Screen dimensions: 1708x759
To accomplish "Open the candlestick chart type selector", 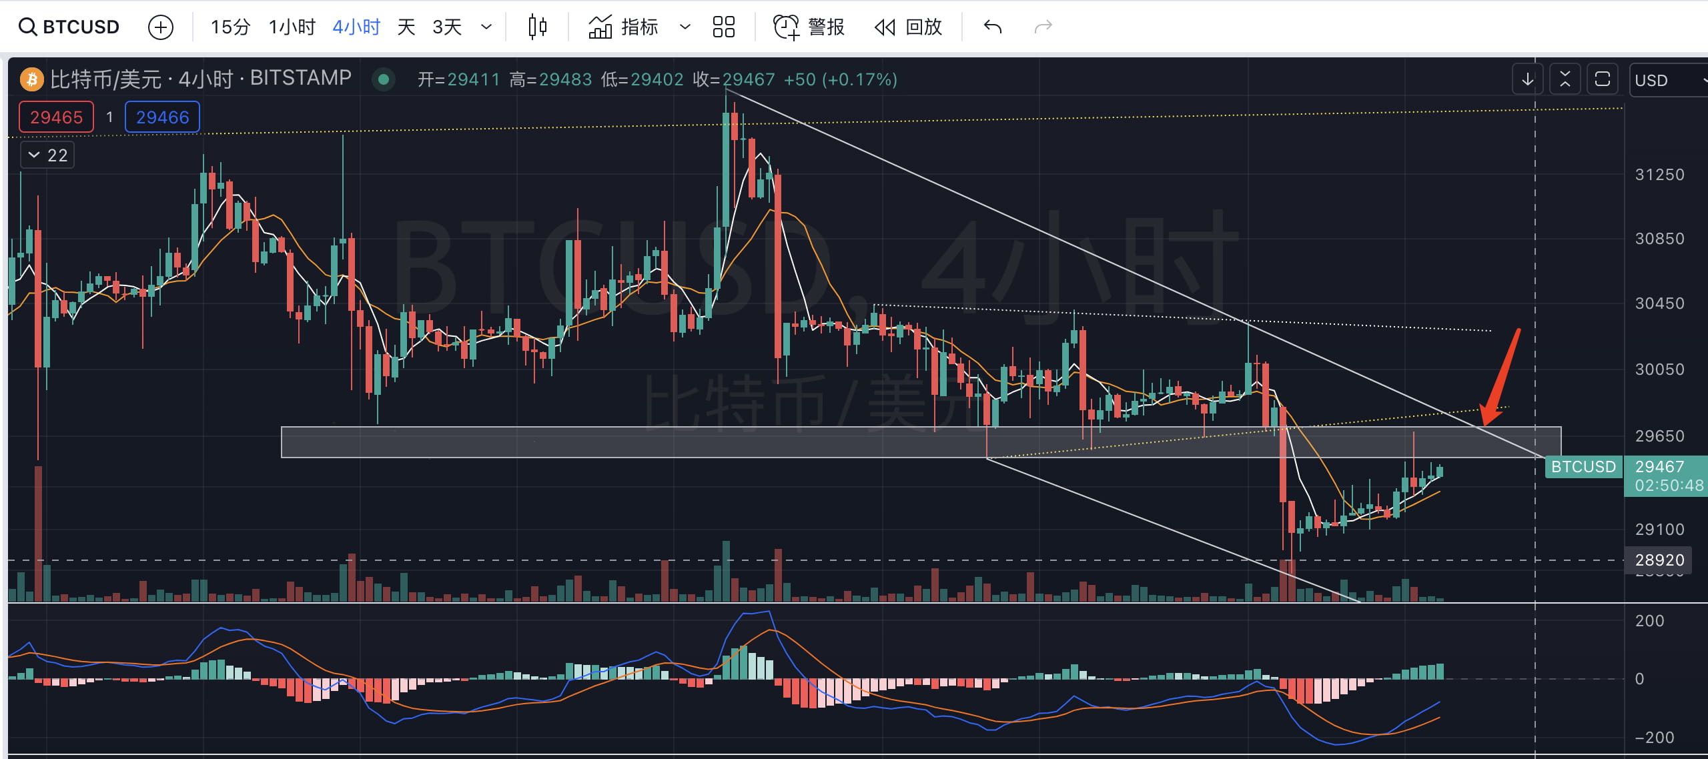I will (537, 27).
